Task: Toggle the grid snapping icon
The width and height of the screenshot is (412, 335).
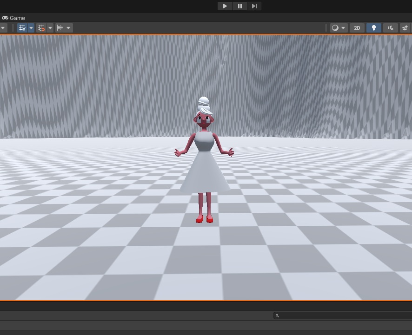Action: click(41, 28)
